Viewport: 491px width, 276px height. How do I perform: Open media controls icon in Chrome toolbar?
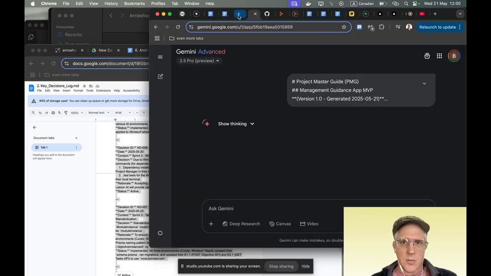click(398, 27)
